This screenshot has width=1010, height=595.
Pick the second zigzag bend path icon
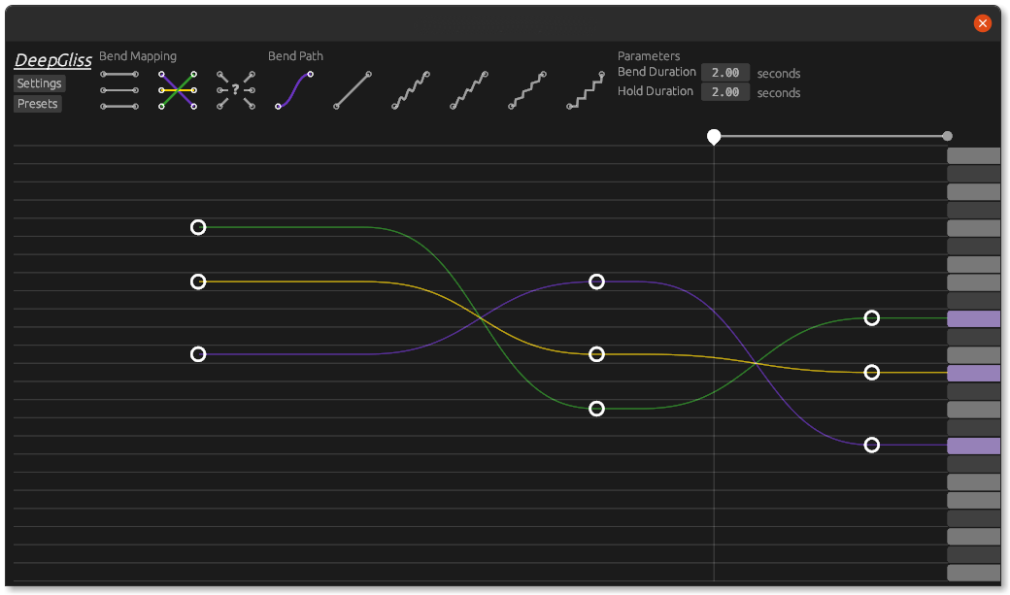coord(469,90)
